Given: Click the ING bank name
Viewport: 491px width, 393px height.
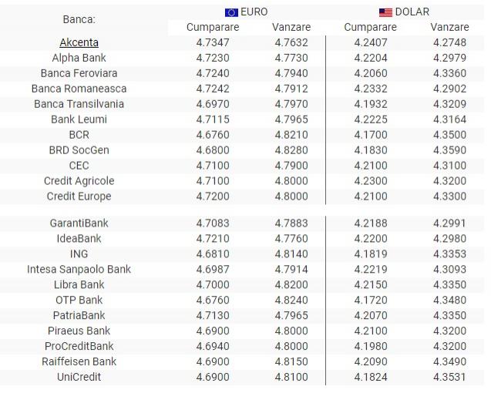Looking at the screenshot, I should [x=79, y=254].
